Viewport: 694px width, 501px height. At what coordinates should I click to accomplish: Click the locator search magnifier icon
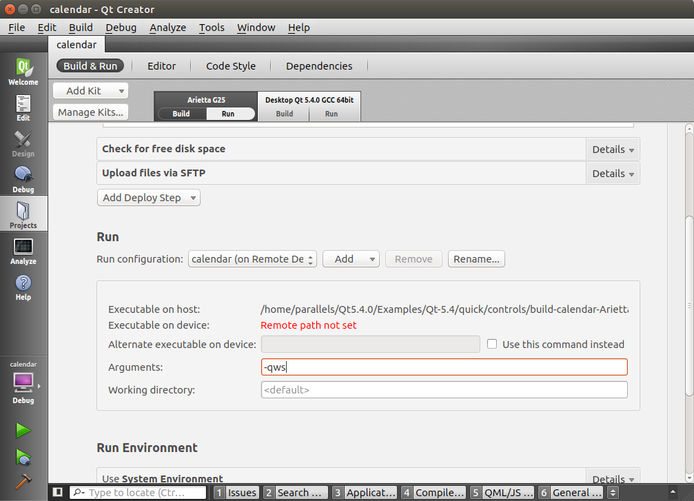79,492
